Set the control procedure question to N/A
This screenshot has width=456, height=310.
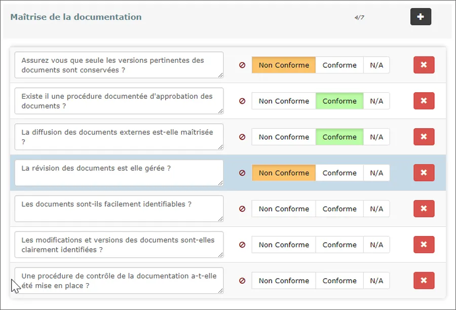click(x=376, y=281)
